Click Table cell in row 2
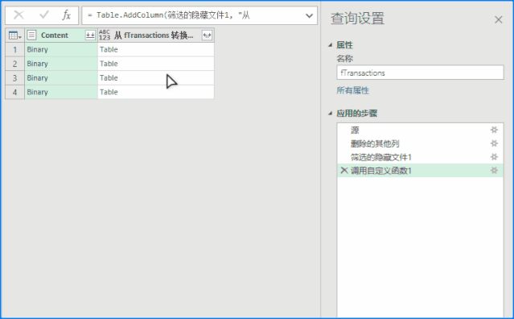514x319 pixels. pyautogui.click(x=156, y=64)
